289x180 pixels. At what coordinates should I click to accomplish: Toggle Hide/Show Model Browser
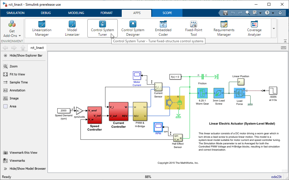(x=25, y=169)
